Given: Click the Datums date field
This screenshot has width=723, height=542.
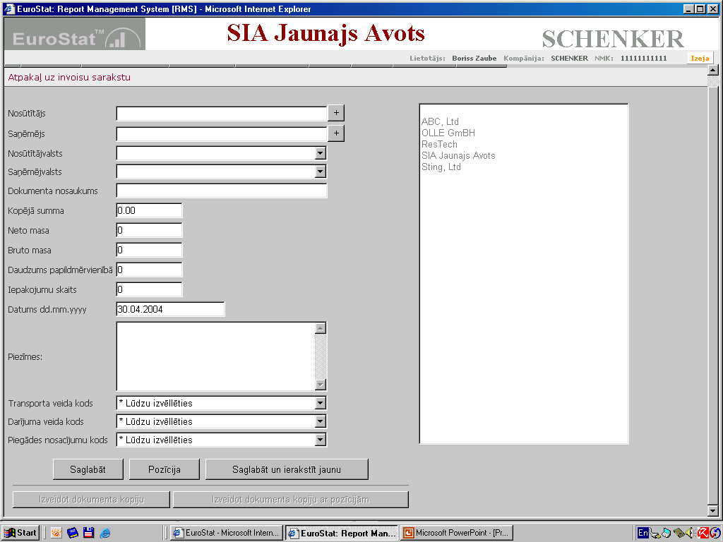Looking at the screenshot, I should point(170,309).
